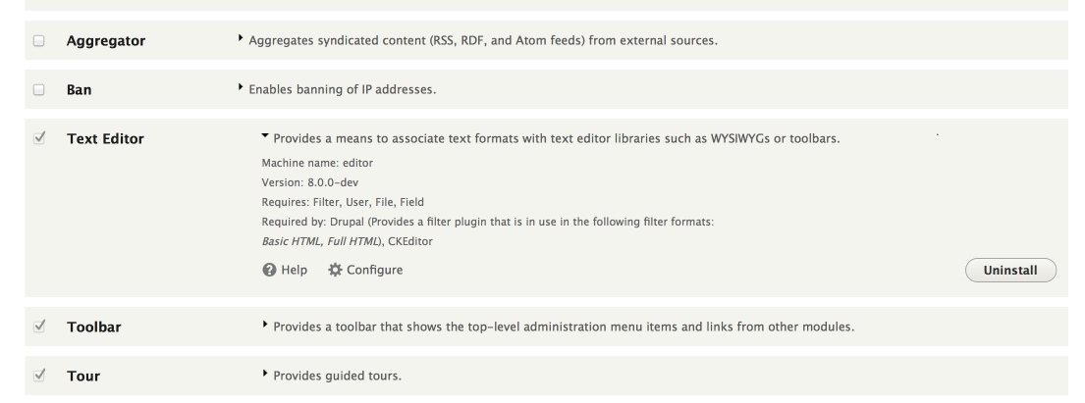Click the Aggregator module name label

[x=106, y=41]
